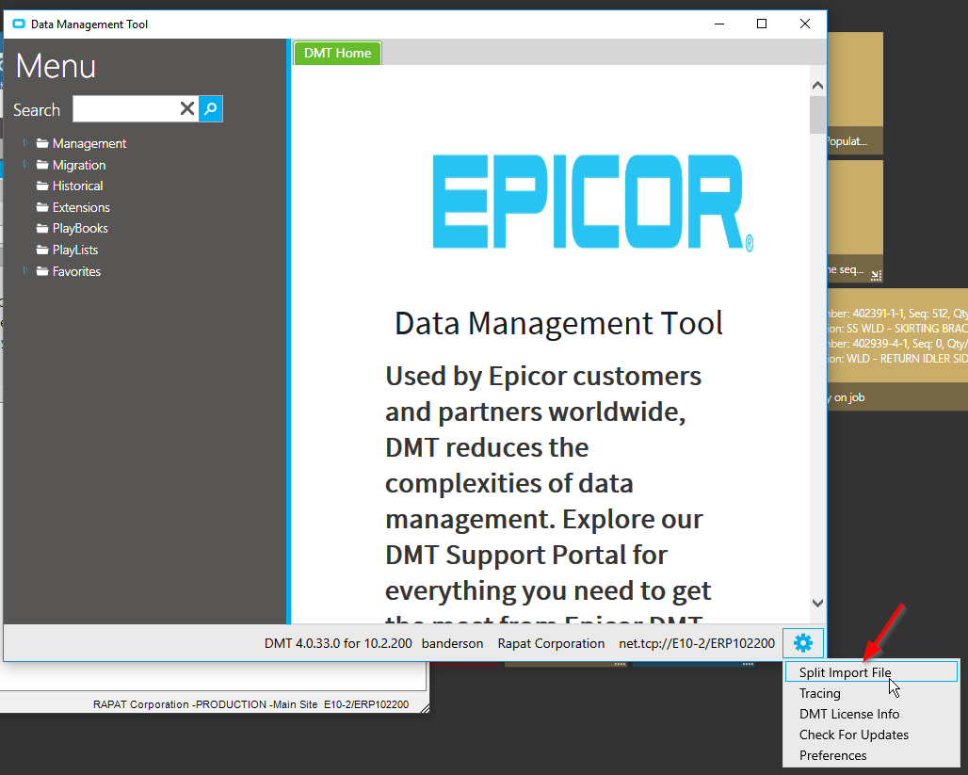
Task: Click the PlayBooks folder icon
Action: 42,229
